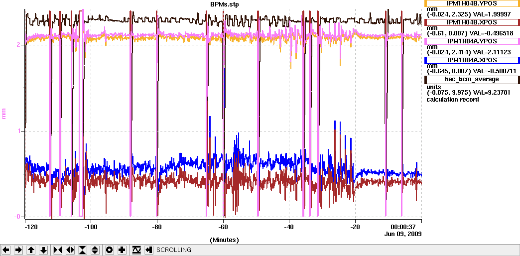Select the hac_bcm_average curve legend

tap(472, 79)
